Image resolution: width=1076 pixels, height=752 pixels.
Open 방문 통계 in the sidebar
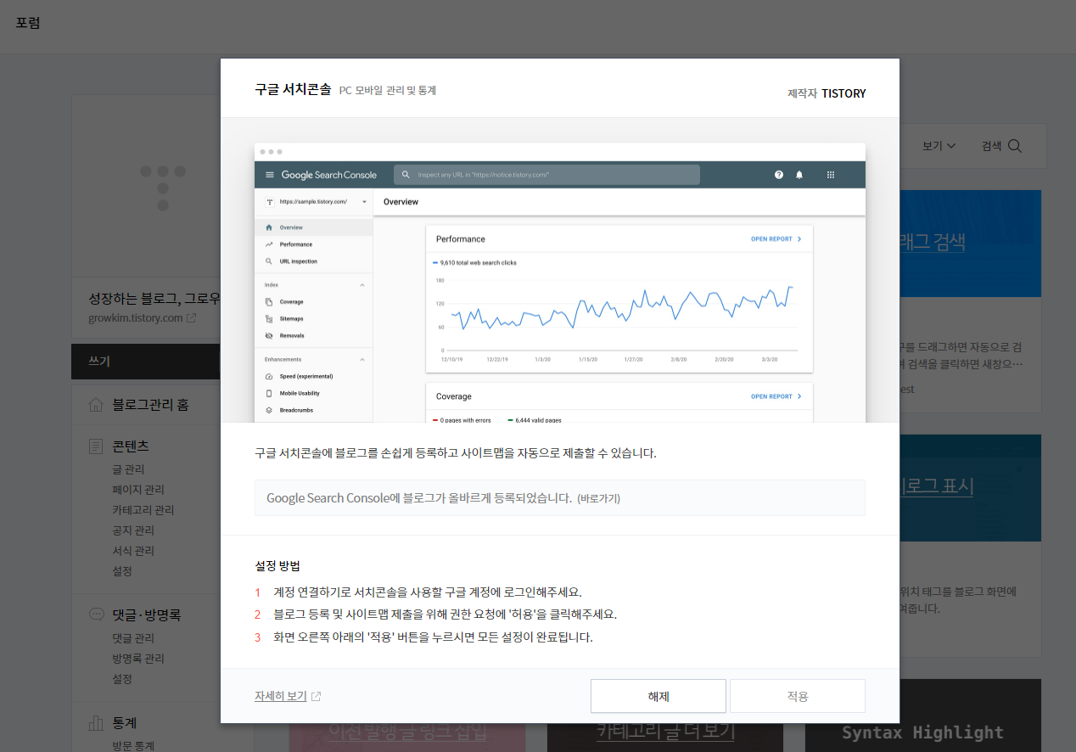click(133, 746)
